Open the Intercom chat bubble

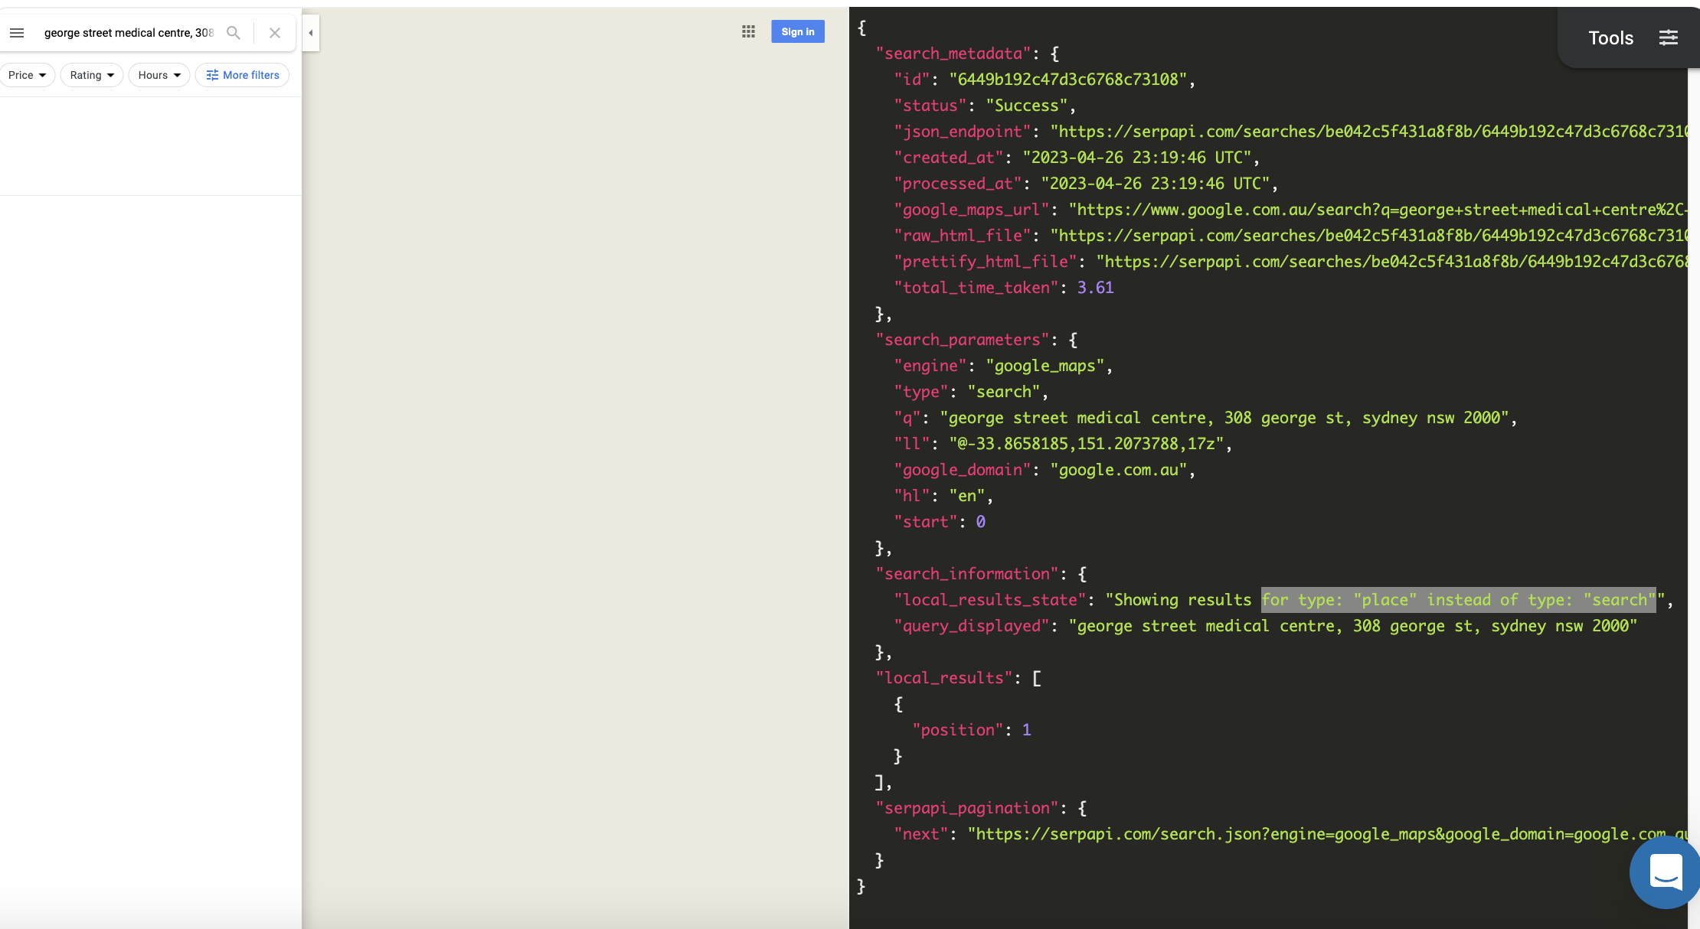1665,872
